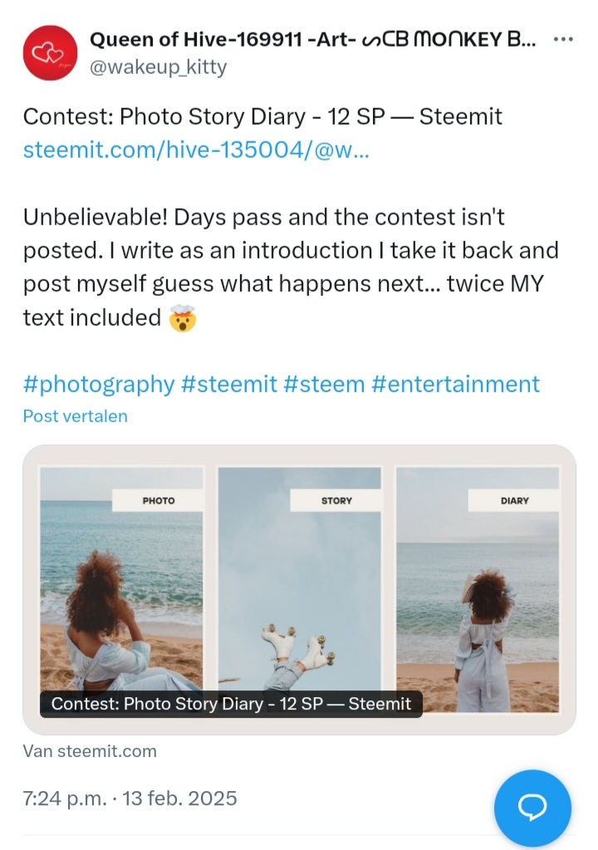
Task: Click the 13 feb. 2025 date
Action: pos(180,798)
